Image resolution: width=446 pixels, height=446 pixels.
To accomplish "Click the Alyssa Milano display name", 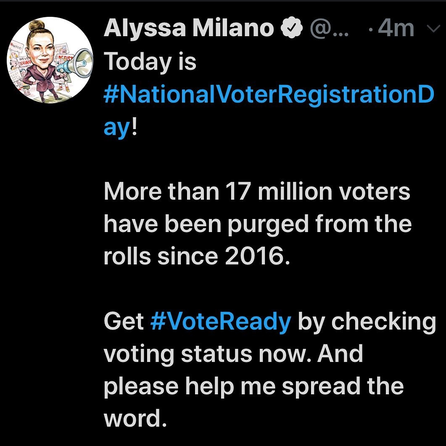I will pos(189,28).
